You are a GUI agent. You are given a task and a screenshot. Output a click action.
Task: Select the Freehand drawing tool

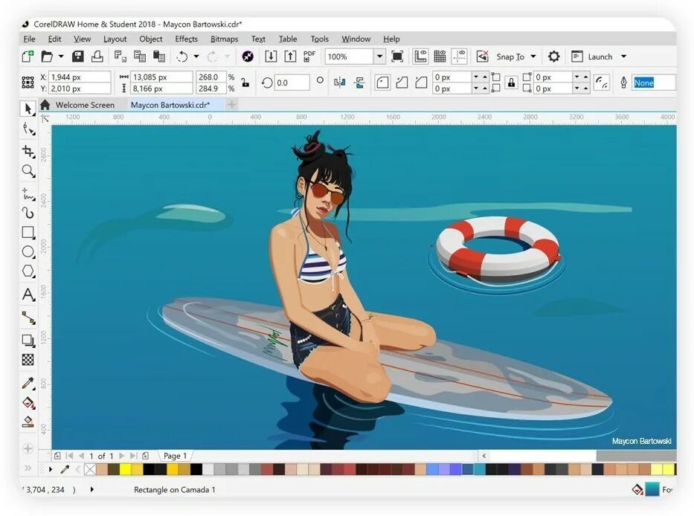28,194
